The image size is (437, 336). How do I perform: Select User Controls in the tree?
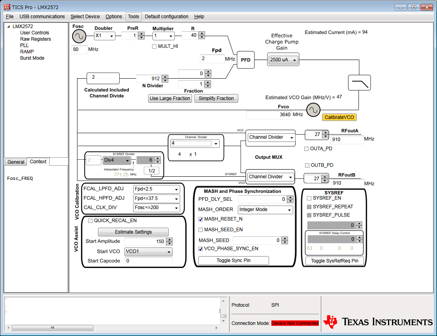pyautogui.click(x=34, y=33)
